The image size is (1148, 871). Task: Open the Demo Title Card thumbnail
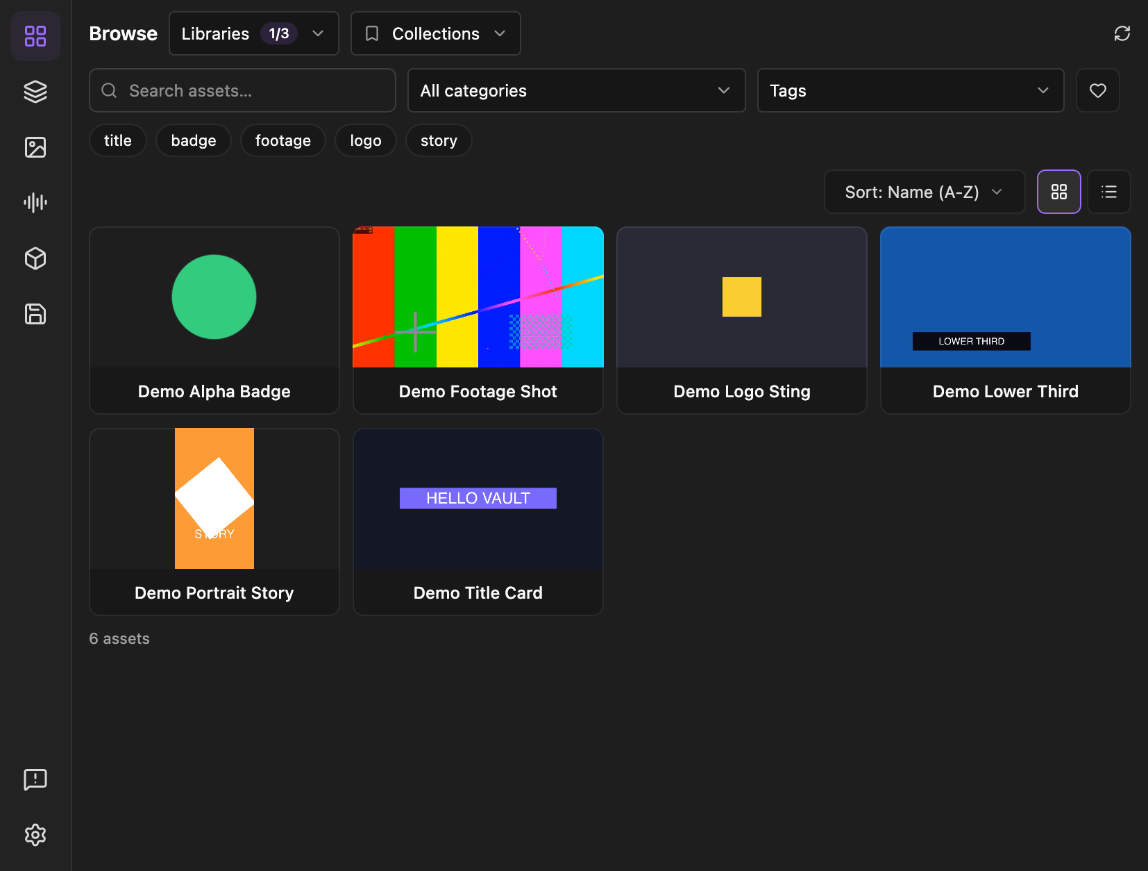(x=478, y=499)
